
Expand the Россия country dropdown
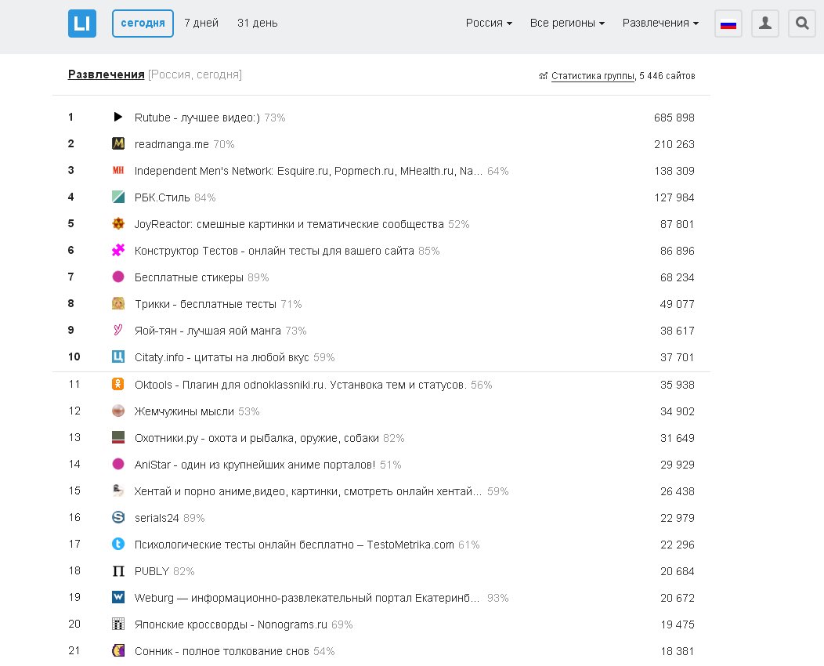(x=489, y=24)
